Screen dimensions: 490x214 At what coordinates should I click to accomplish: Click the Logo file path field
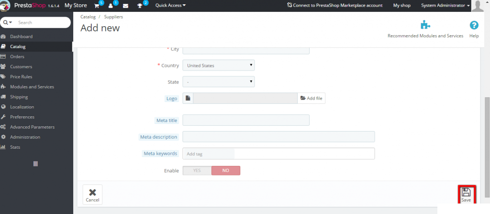coord(245,98)
